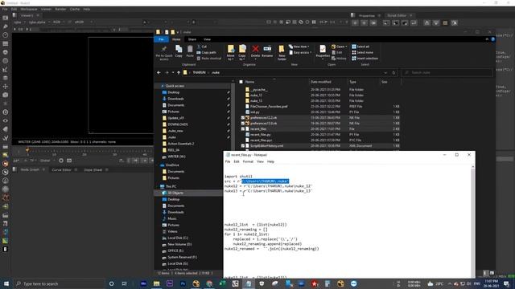Click Select none in Explorer ribbon

(362, 52)
